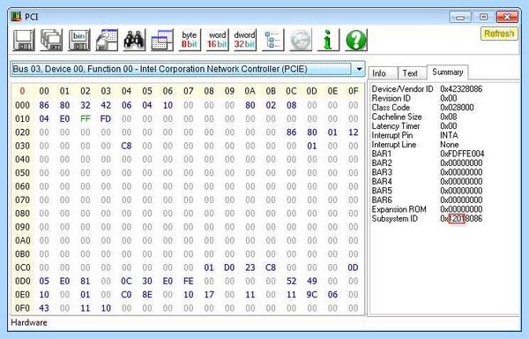
Task: Click Interrupt Pin value INTA
Action: tap(449, 135)
